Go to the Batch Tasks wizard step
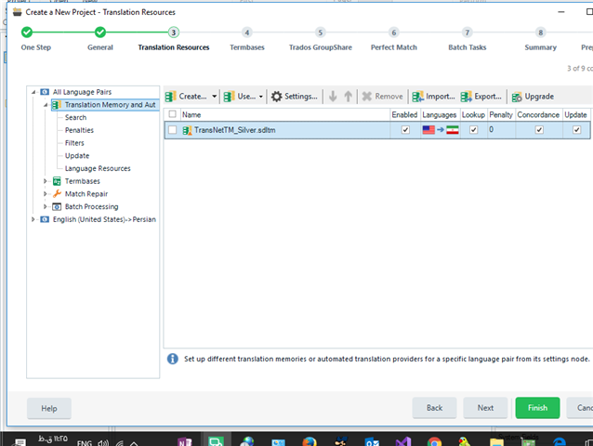This screenshot has width=593, height=446. [468, 33]
